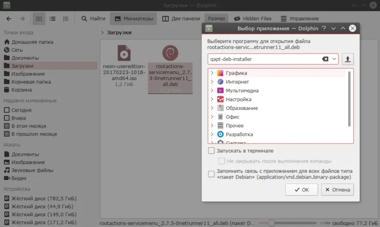Click the free space indicator bar

click(325, 223)
